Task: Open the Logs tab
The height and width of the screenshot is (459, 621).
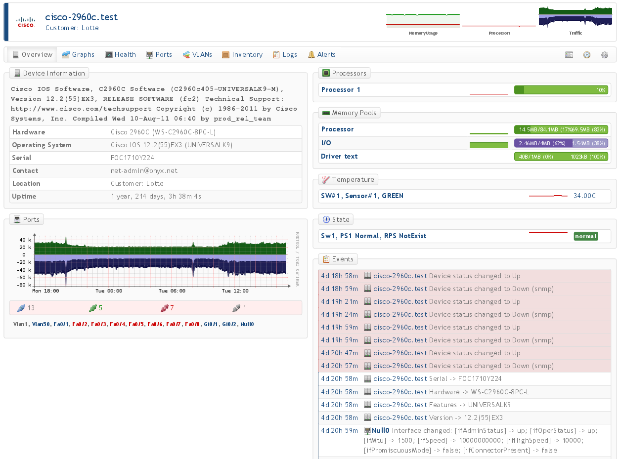Action: tap(285, 55)
